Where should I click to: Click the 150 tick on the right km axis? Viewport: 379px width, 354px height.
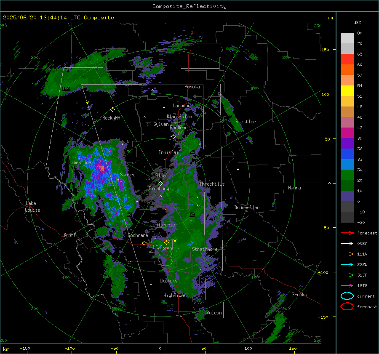pyautogui.click(x=325, y=50)
